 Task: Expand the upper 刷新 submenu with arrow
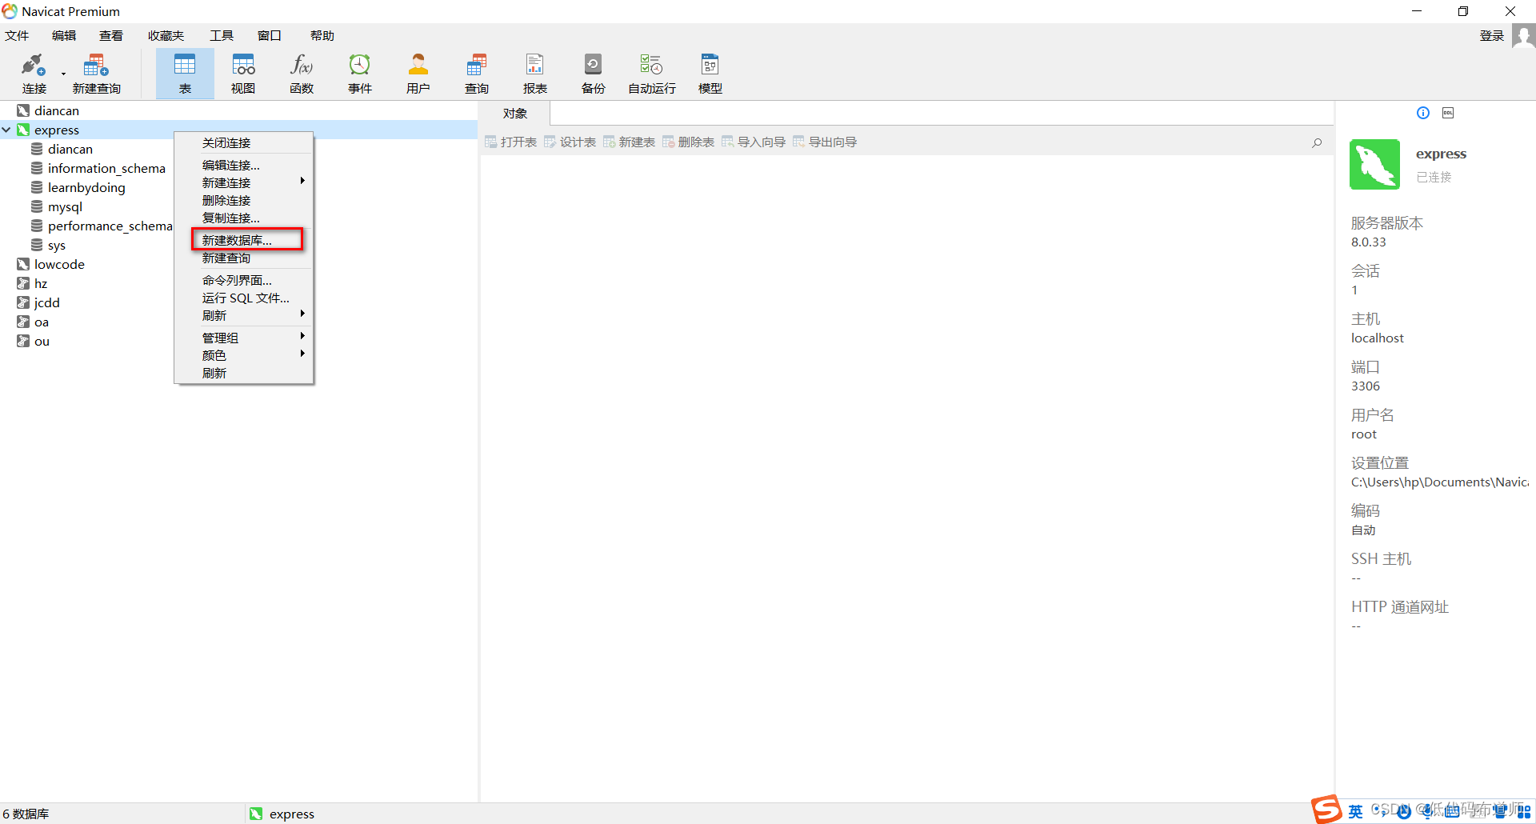(244, 315)
